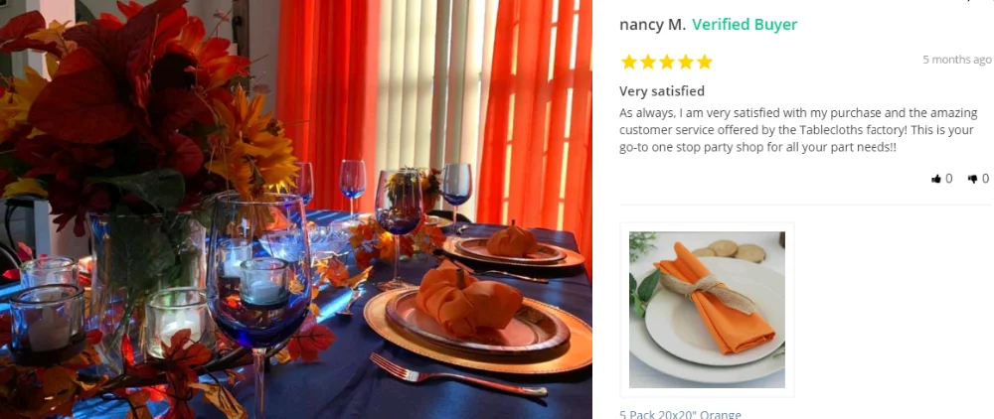Click the thumbs down unhelpful icon

tap(972, 179)
